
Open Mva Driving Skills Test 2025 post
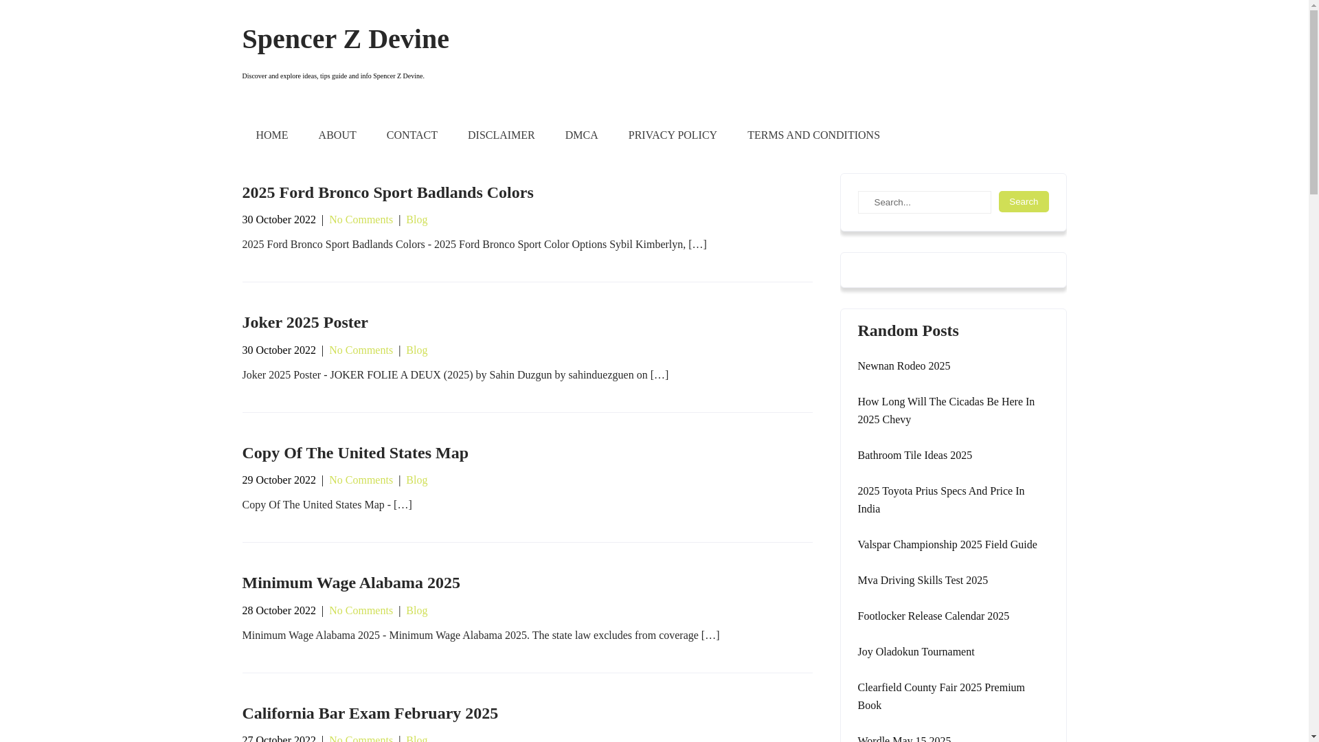pyautogui.click(x=922, y=581)
